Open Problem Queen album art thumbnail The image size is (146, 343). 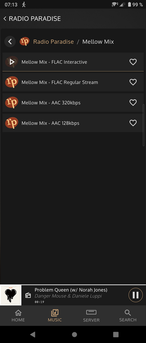click(x=11, y=295)
